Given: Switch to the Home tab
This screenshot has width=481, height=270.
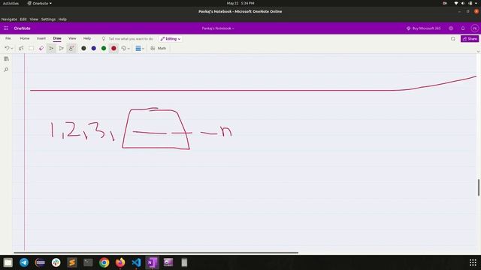Looking at the screenshot, I should pos(25,38).
